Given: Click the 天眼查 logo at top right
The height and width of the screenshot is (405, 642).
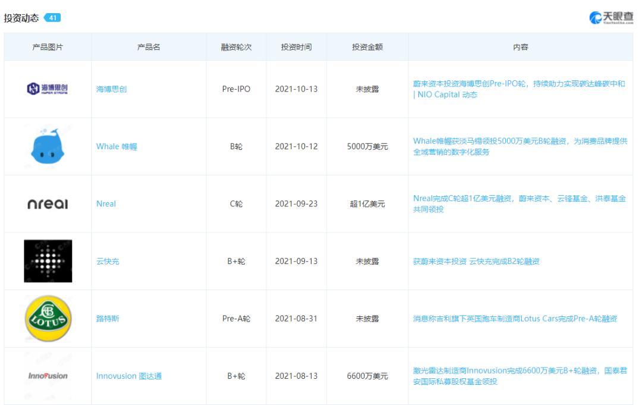Looking at the screenshot, I should (x=611, y=17).
